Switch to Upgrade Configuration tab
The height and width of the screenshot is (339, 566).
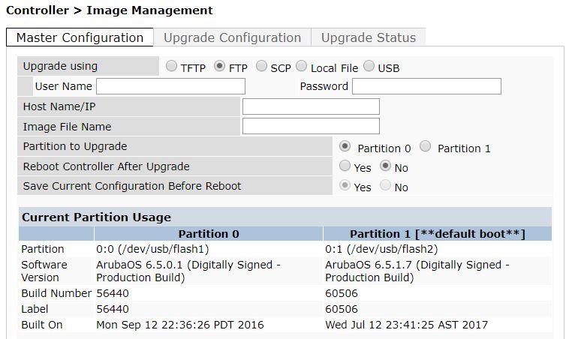coord(233,37)
